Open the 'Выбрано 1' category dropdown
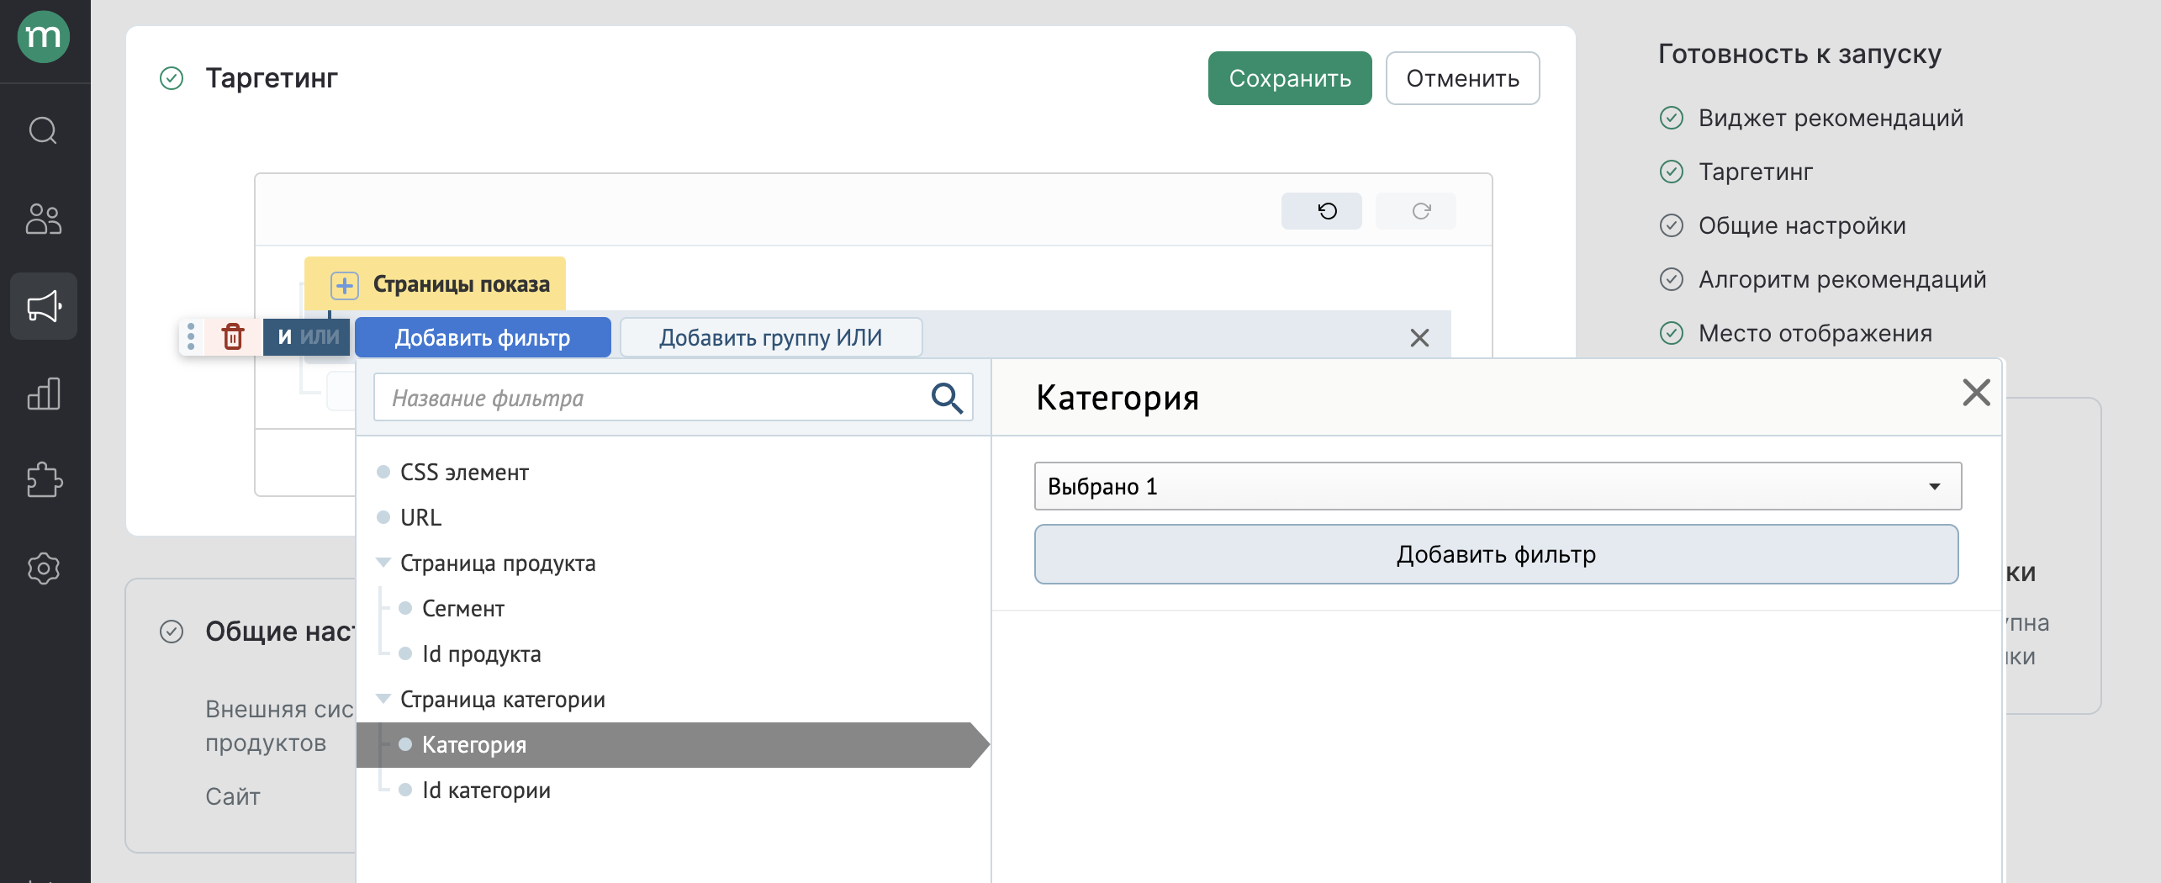The width and height of the screenshot is (2161, 883). tap(1498, 486)
